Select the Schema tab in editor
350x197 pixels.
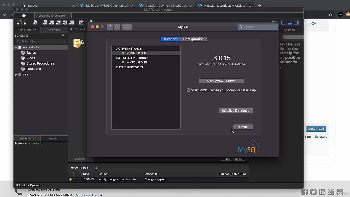click(80, 159)
